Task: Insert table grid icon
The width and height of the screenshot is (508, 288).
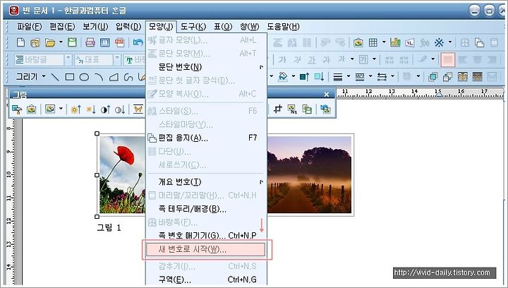Action: [x=373, y=42]
